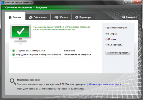
Task: Click the scheduled scan воскресенье 2:00 text
Action: click(x=66, y=84)
